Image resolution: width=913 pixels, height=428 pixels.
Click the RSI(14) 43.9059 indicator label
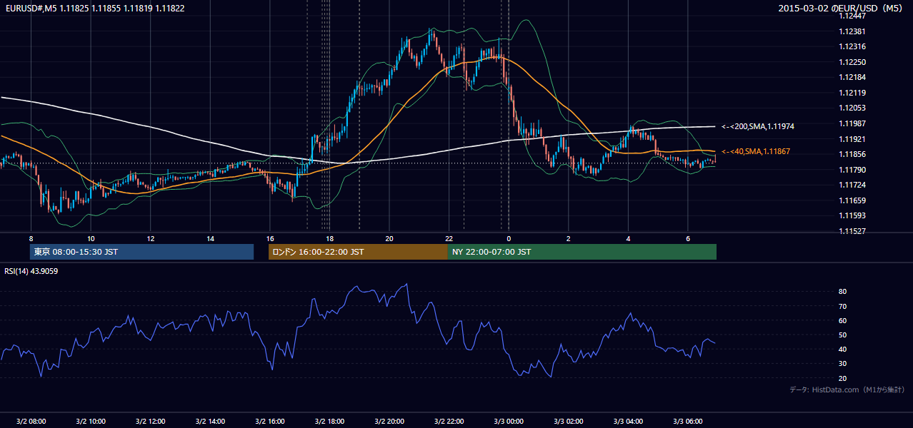click(x=31, y=271)
